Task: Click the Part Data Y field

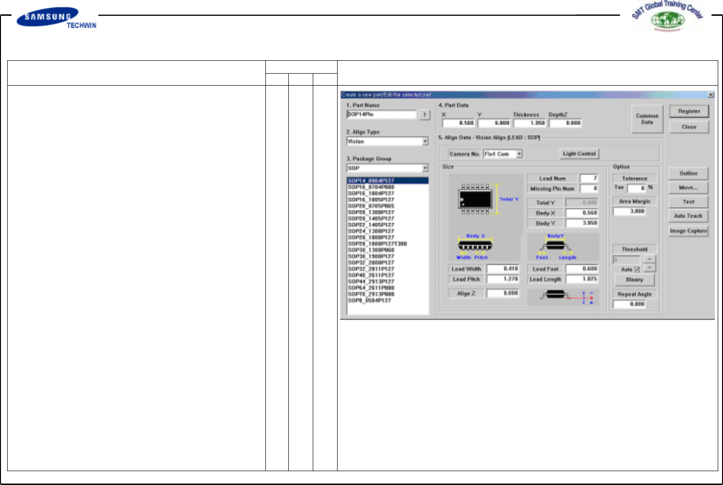Action: (494, 123)
